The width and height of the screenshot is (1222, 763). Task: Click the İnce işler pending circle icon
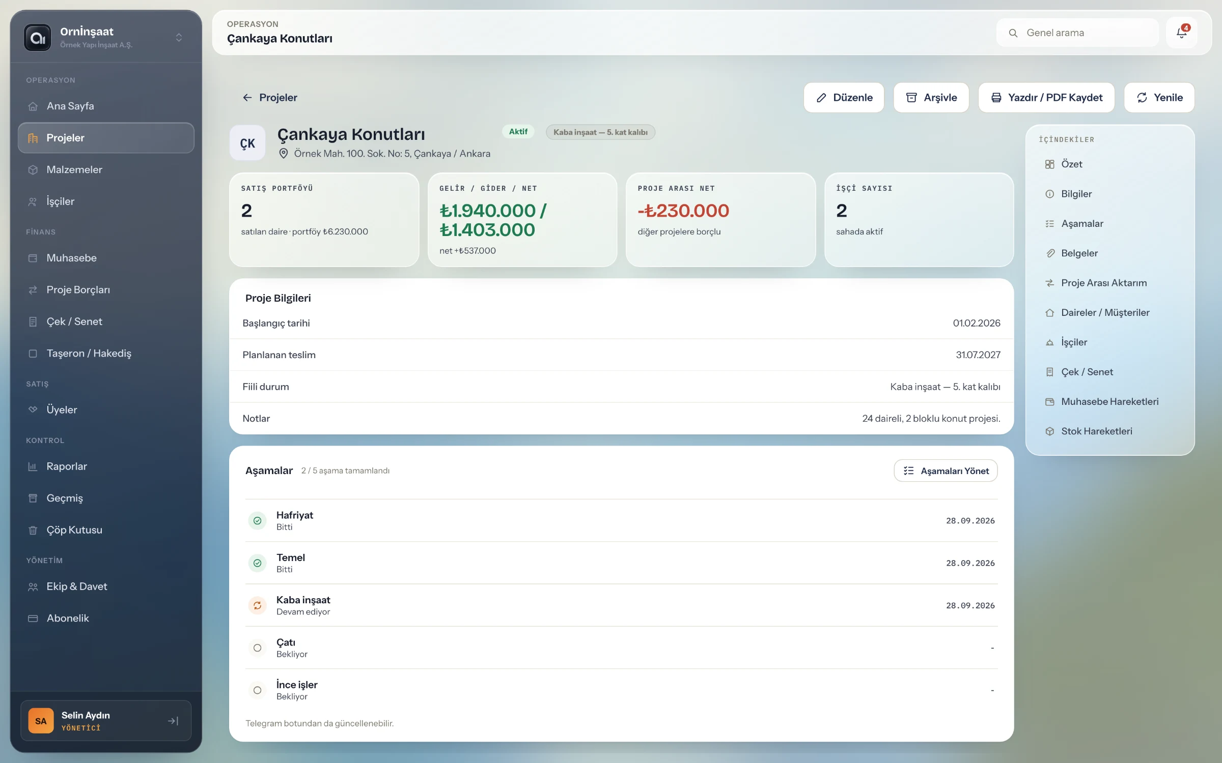pos(257,690)
